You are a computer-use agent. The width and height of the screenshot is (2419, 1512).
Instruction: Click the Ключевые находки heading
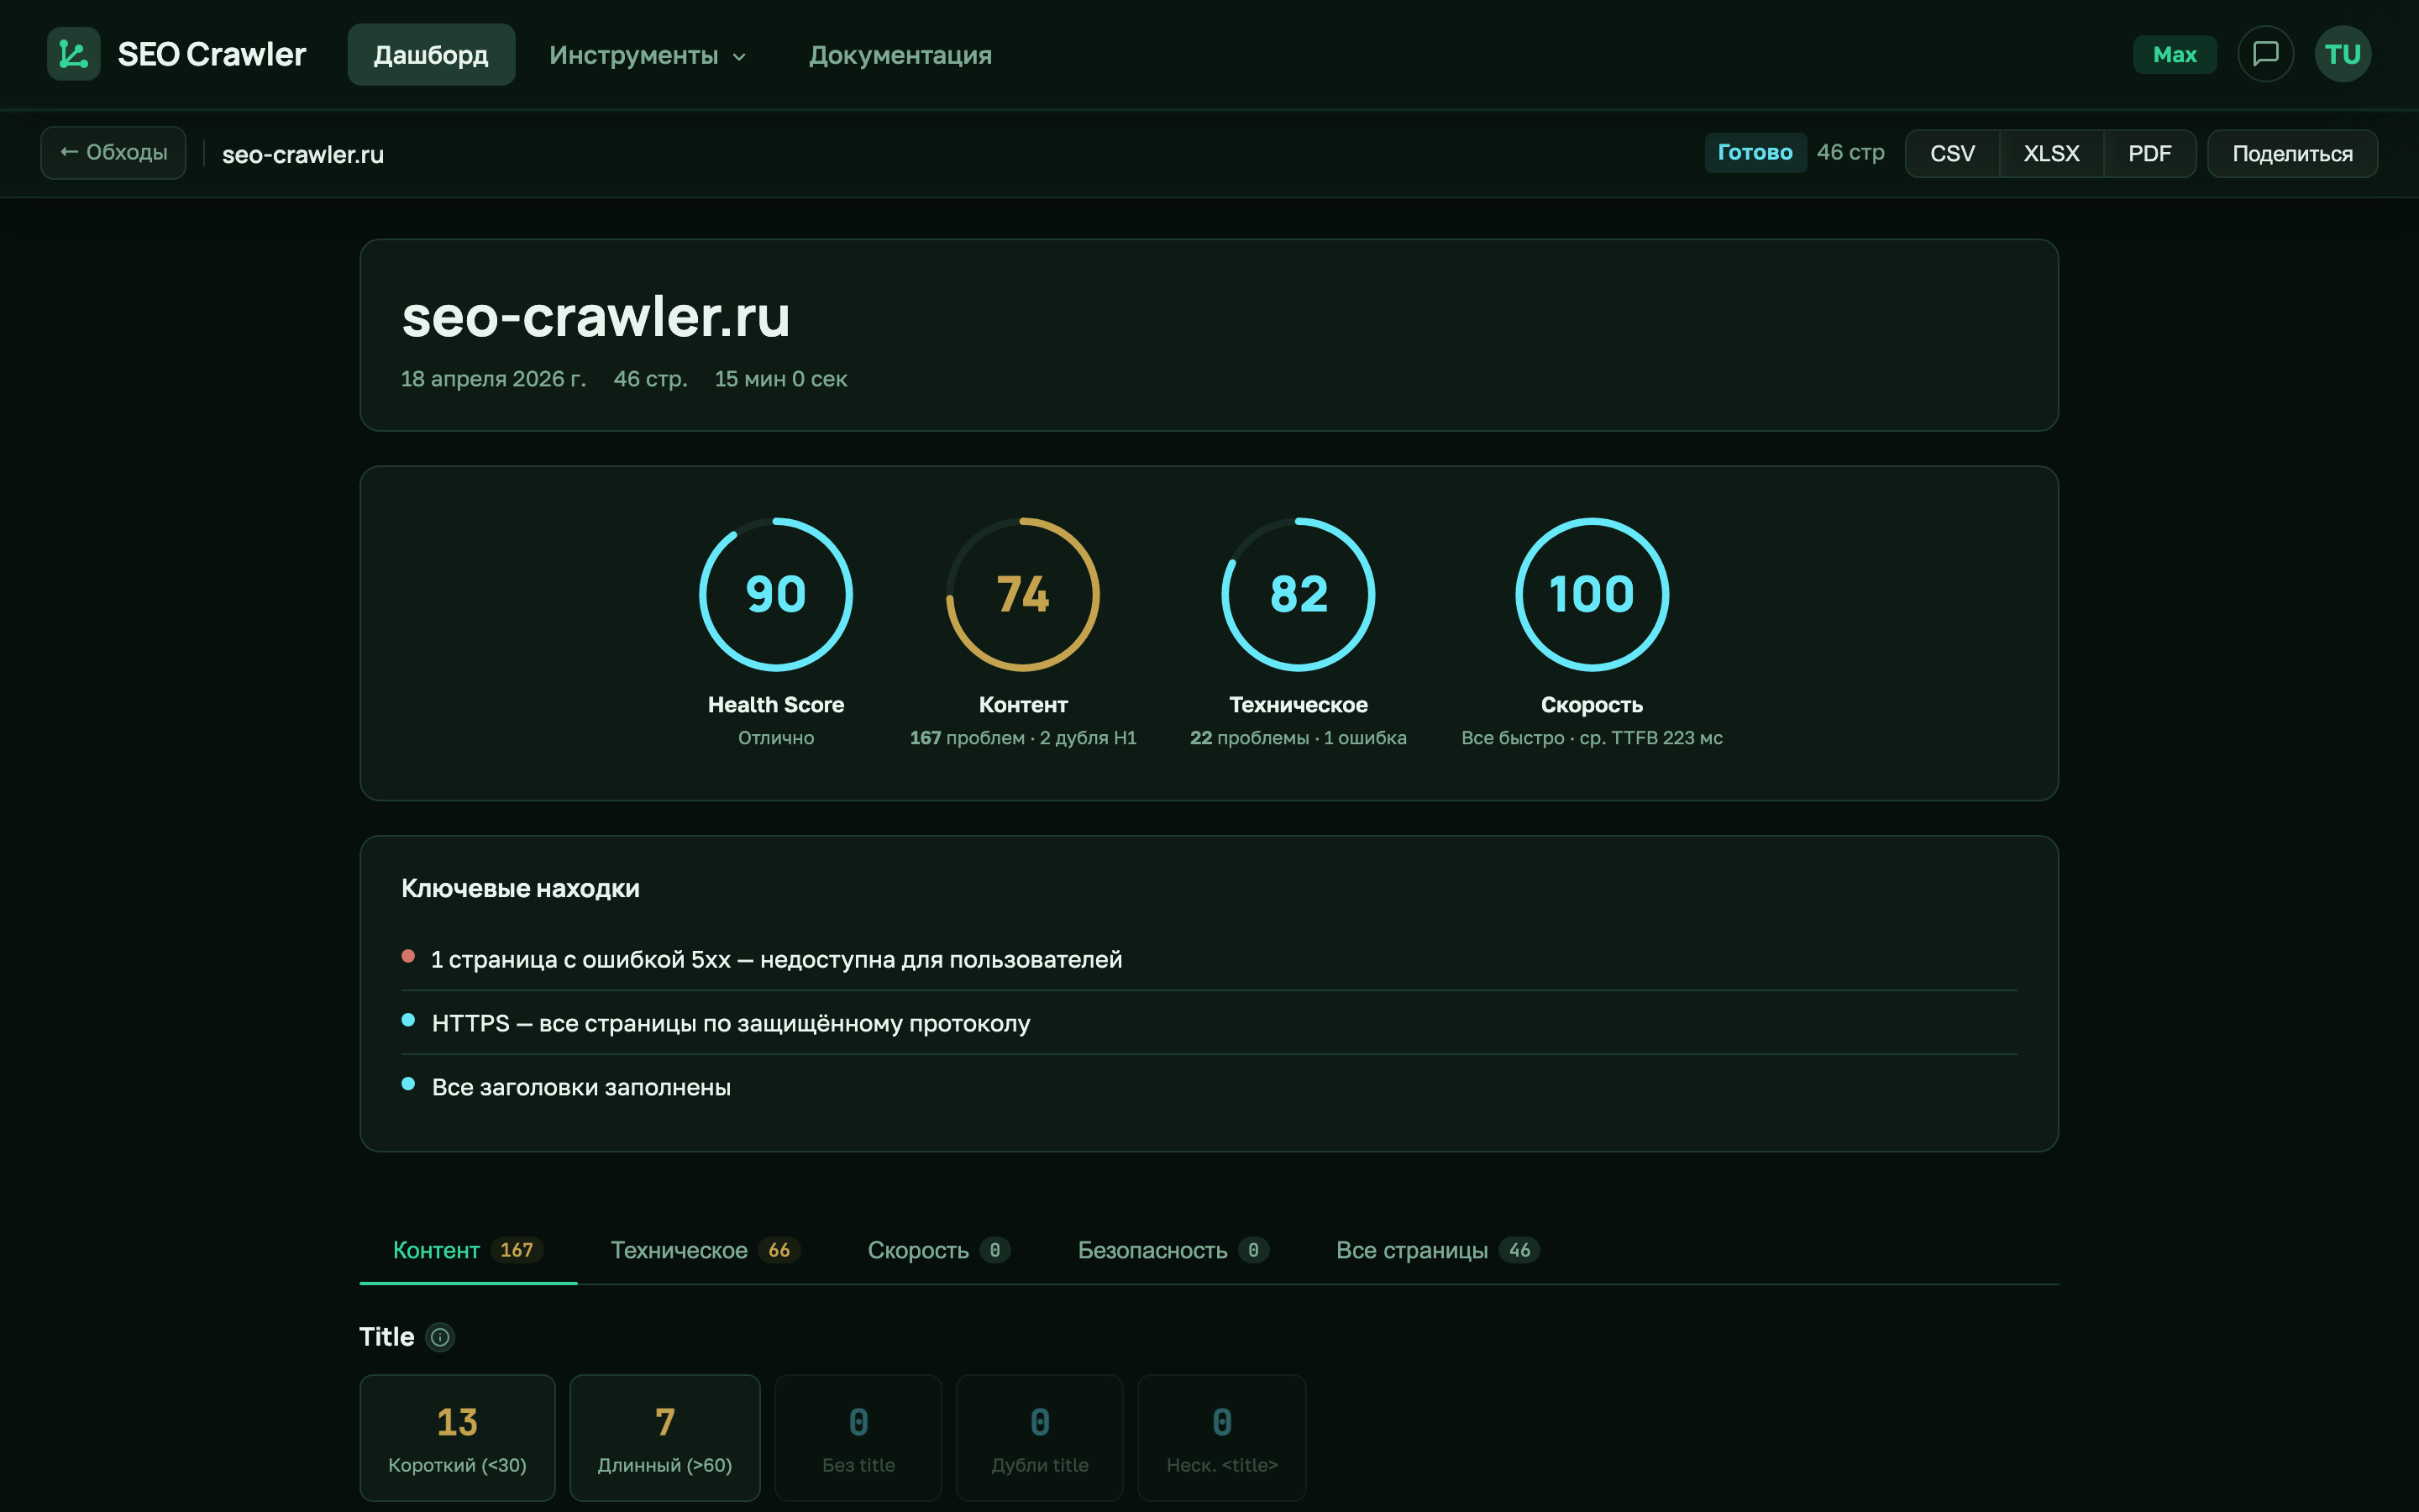tap(520, 888)
